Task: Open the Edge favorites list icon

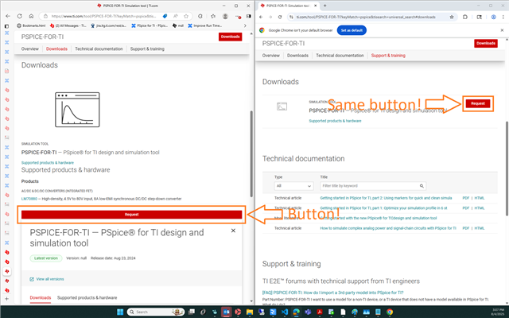Action: point(213,16)
